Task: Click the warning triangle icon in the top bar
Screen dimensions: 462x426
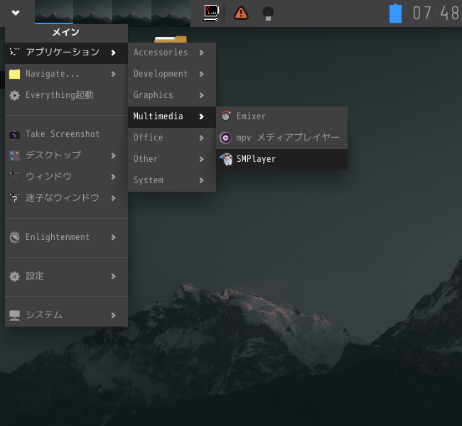Action: (x=241, y=13)
